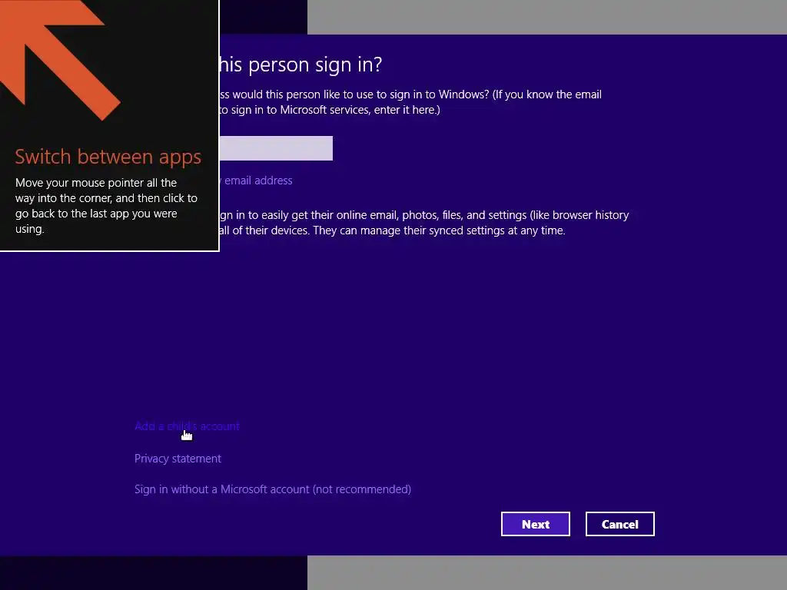Image resolution: width=787 pixels, height=590 pixels.
Task: Click the Cancel button
Action: (x=620, y=524)
